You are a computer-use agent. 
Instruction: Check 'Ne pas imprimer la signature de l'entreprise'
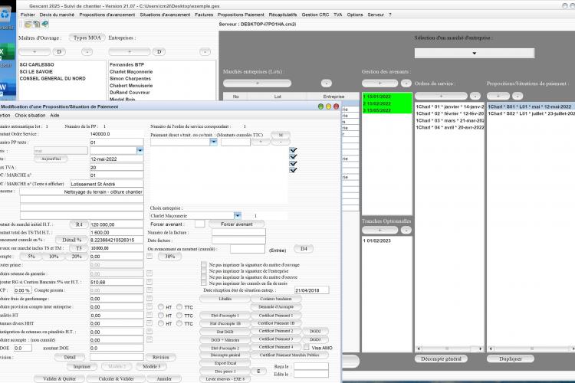click(x=204, y=271)
